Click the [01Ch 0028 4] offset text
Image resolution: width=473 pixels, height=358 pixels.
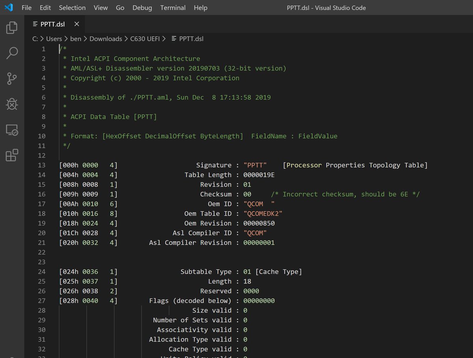coord(88,233)
